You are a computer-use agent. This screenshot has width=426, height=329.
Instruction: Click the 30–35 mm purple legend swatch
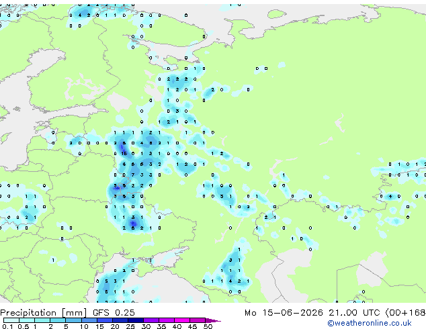pyautogui.click(x=151, y=320)
